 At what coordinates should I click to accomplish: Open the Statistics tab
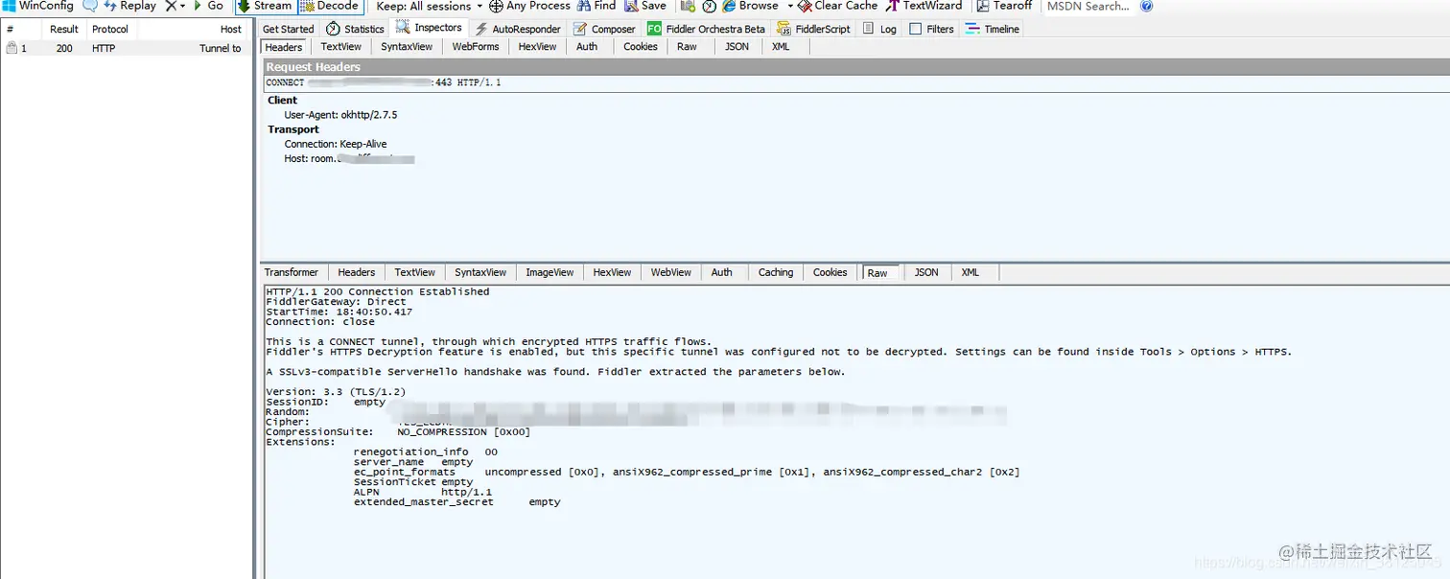tap(357, 29)
